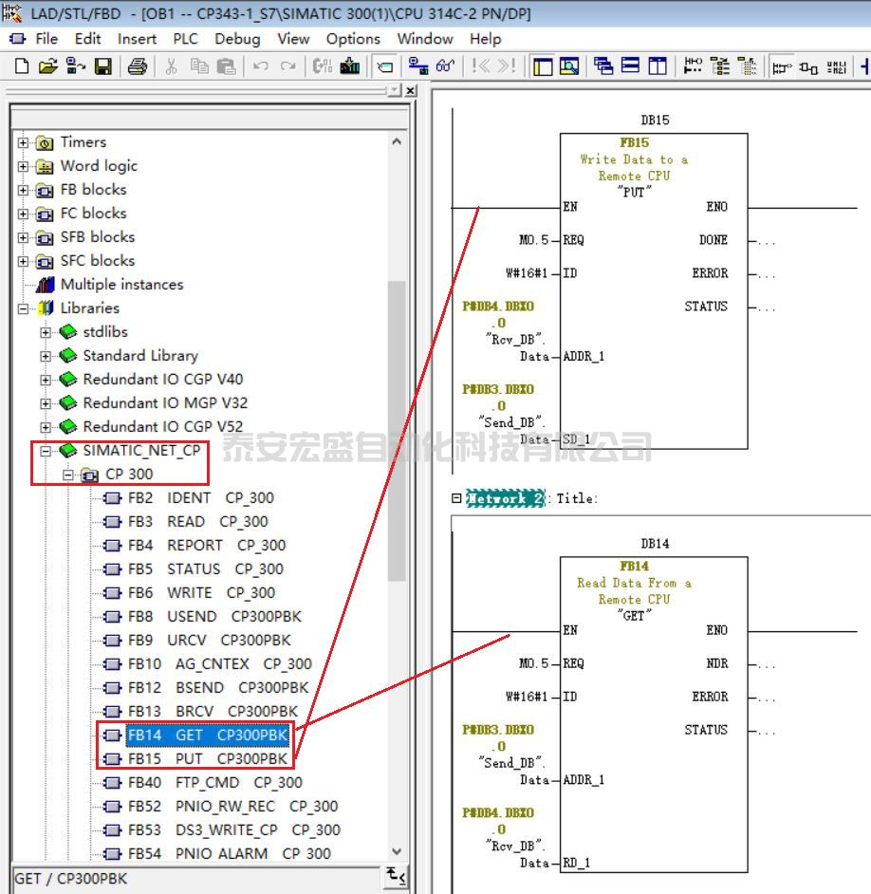Screen dimensions: 871x894
Task: Open the PLC menu
Action: click(185, 39)
